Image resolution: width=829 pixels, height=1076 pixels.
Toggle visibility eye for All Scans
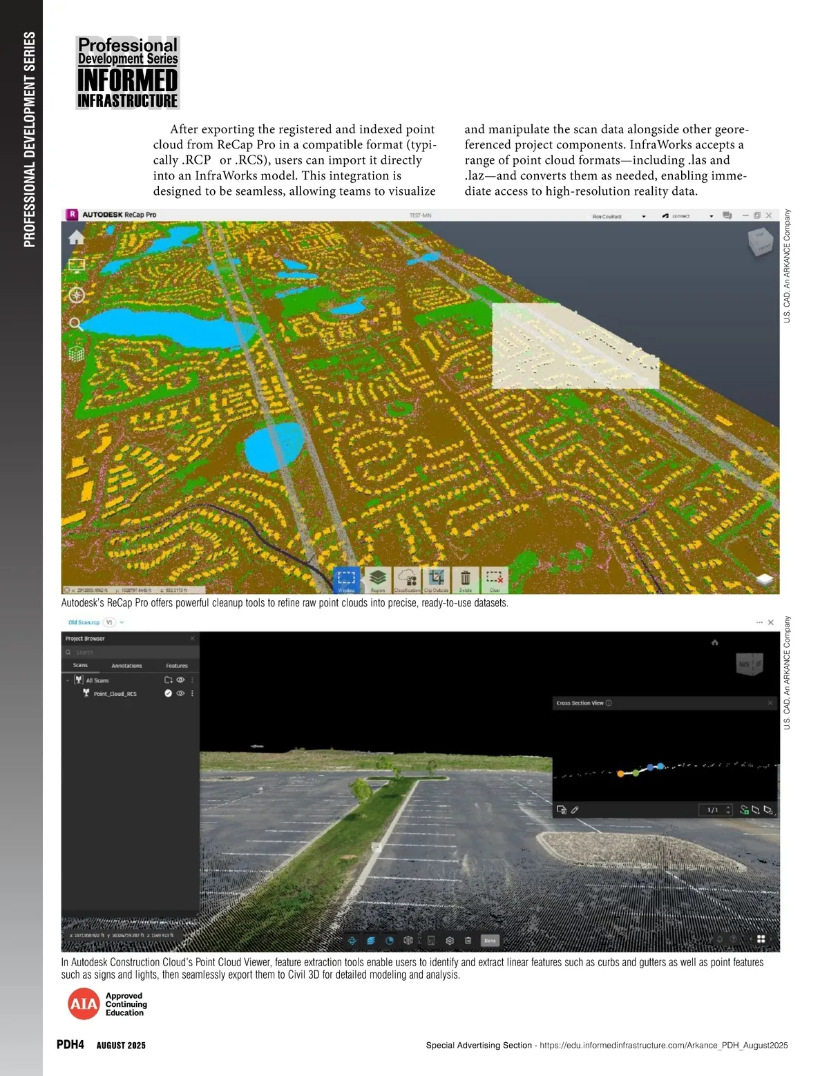point(180,680)
